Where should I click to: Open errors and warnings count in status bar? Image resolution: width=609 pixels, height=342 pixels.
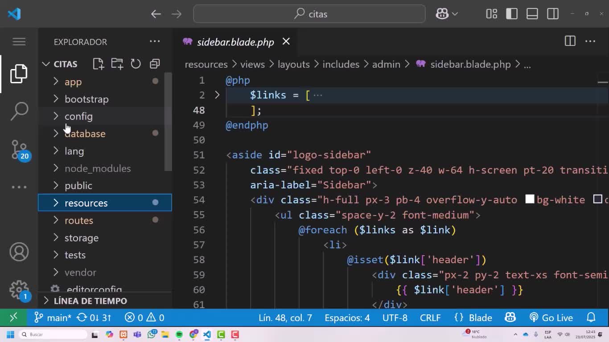point(144,318)
